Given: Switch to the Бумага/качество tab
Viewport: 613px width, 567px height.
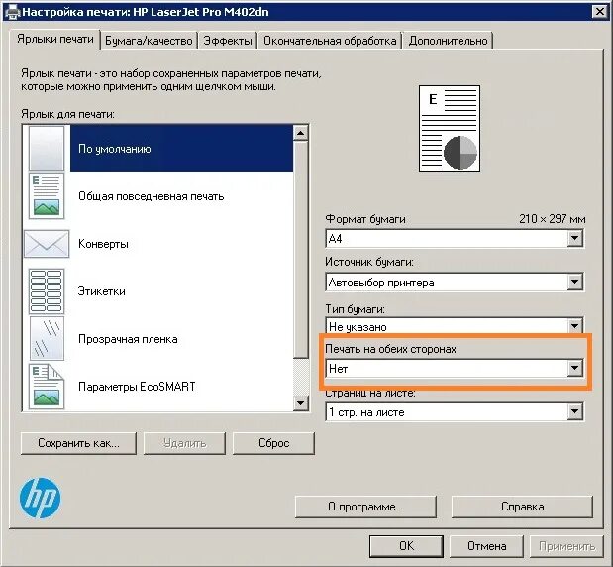Looking at the screenshot, I should click(x=149, y=41).
